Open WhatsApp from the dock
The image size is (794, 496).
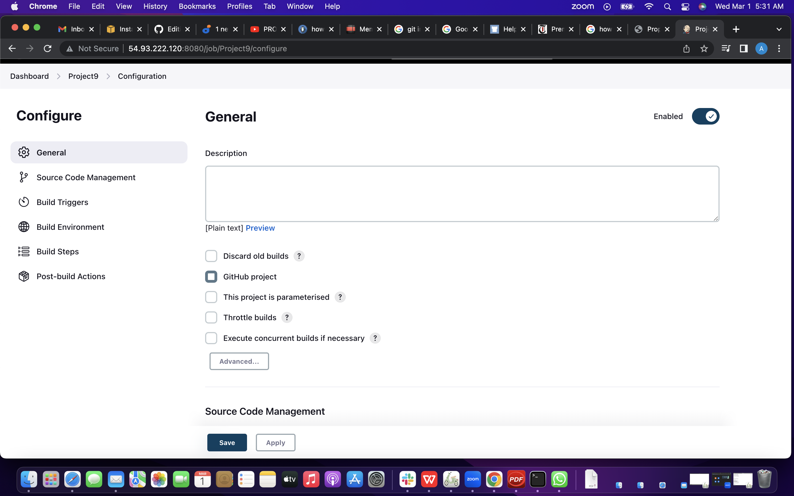click(559, 479)
